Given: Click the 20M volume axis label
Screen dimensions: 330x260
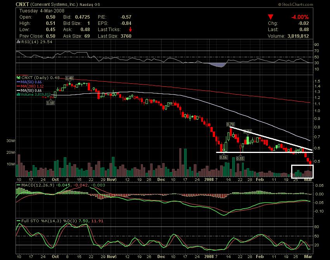Looking at the screenshot, I should tap(10, 152).
